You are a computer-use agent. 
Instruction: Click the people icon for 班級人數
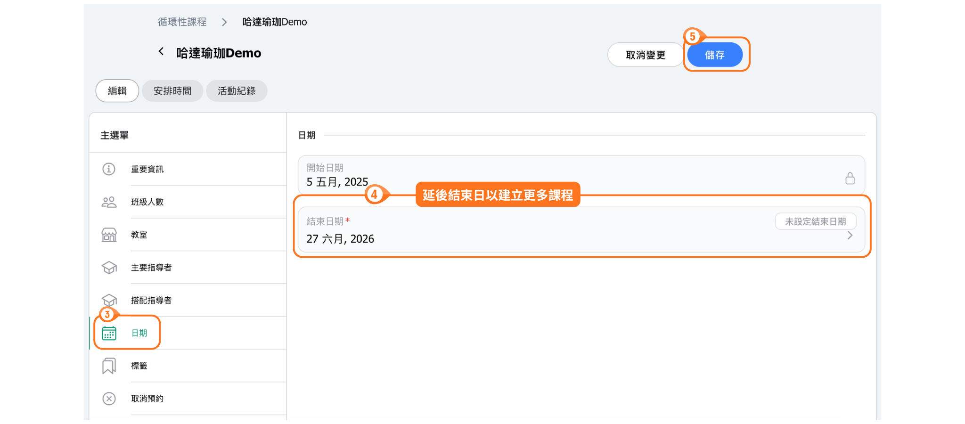(x=109, y=202)
